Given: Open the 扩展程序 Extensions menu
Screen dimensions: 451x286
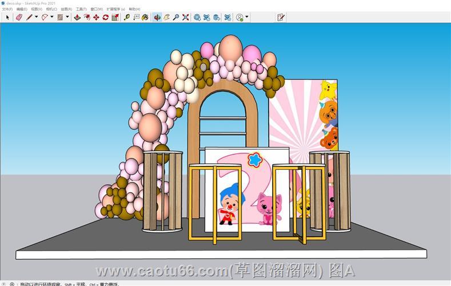Looking at the screenshot, I should (115, 9).
